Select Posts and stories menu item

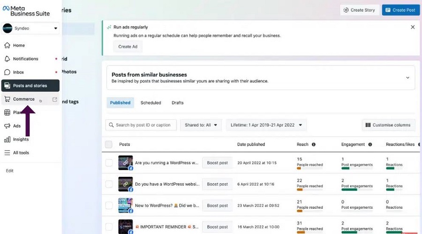pos(30,86)
